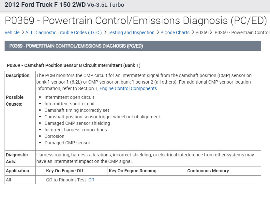This screenshot has height=224, width=270.
Task: Go to Testing and Inspection breadcrumb
Action: 131,33
